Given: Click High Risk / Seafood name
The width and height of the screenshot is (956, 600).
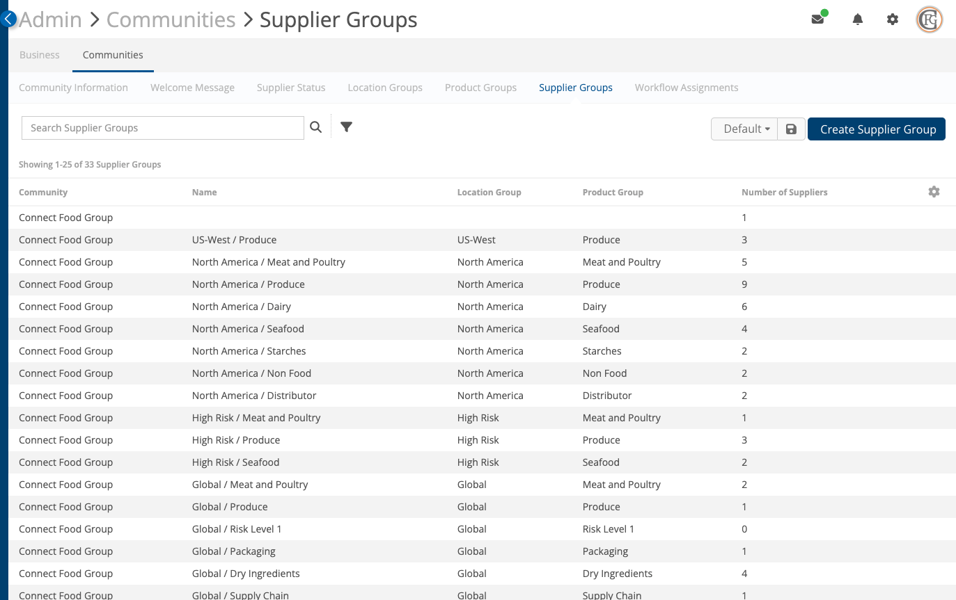Looking at the screenshot, I should (235, 462).
